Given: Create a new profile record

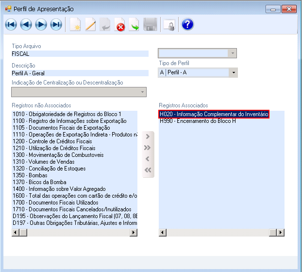Looking at the screenshot, I should click(x=75, y=25).
